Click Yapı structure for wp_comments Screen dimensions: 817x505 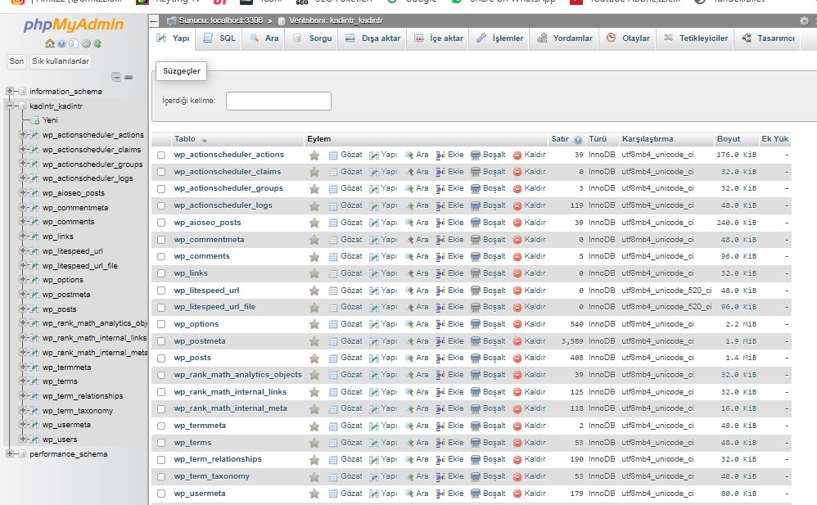tap(383, 256)
